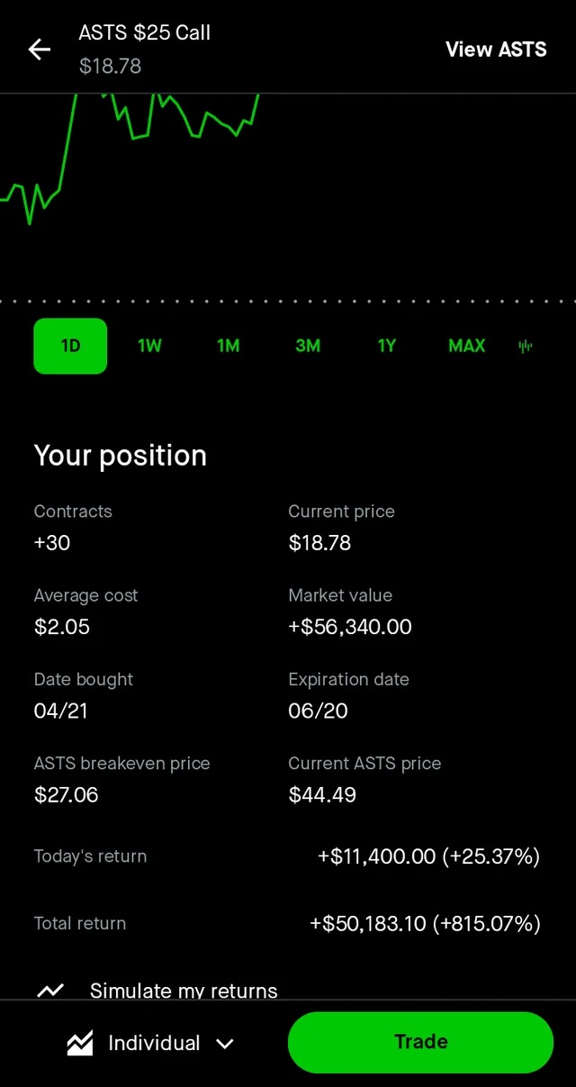
Task: Tap the trend icon beside Simulate my returns
Action: 50,990
